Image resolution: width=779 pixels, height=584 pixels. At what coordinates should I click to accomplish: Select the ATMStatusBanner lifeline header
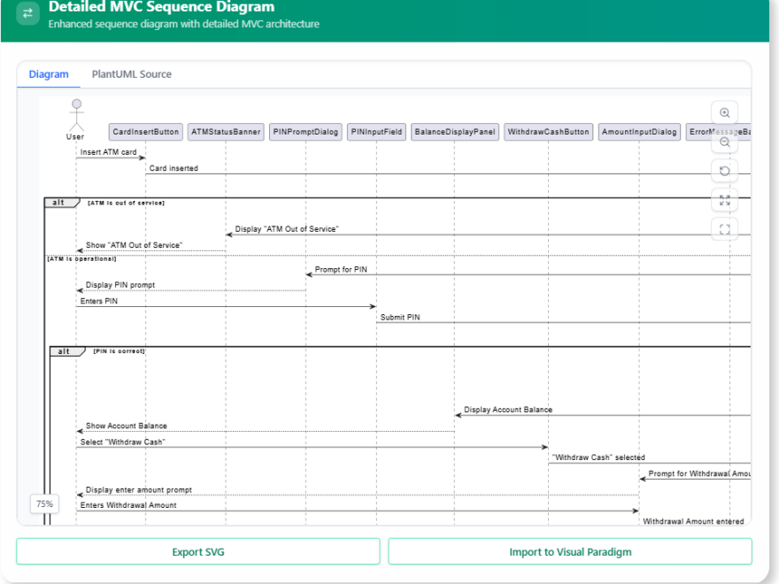[x=227, y=131]
